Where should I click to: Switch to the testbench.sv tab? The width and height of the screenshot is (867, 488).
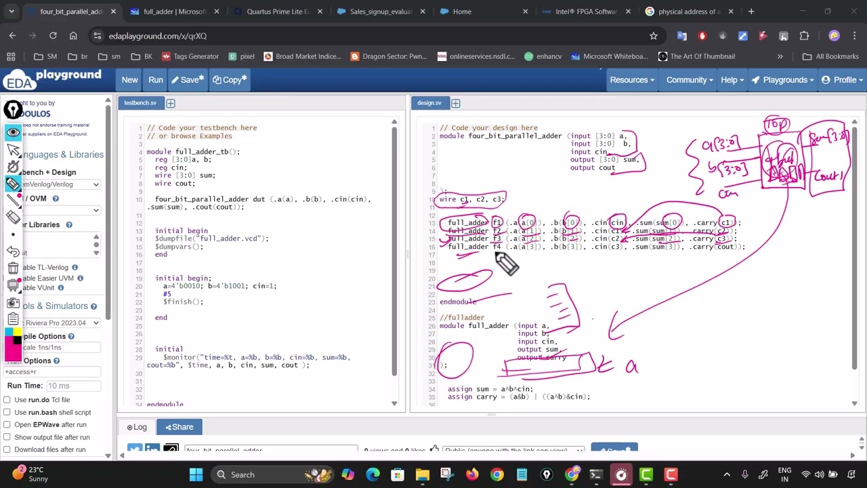point(140,103)
